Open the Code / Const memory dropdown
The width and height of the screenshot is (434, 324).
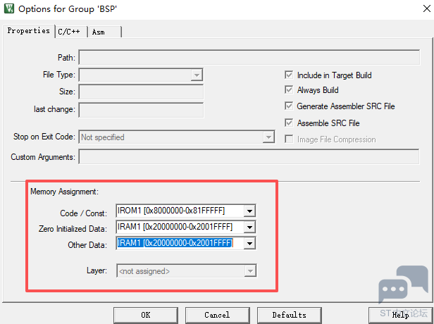[248, 211]
